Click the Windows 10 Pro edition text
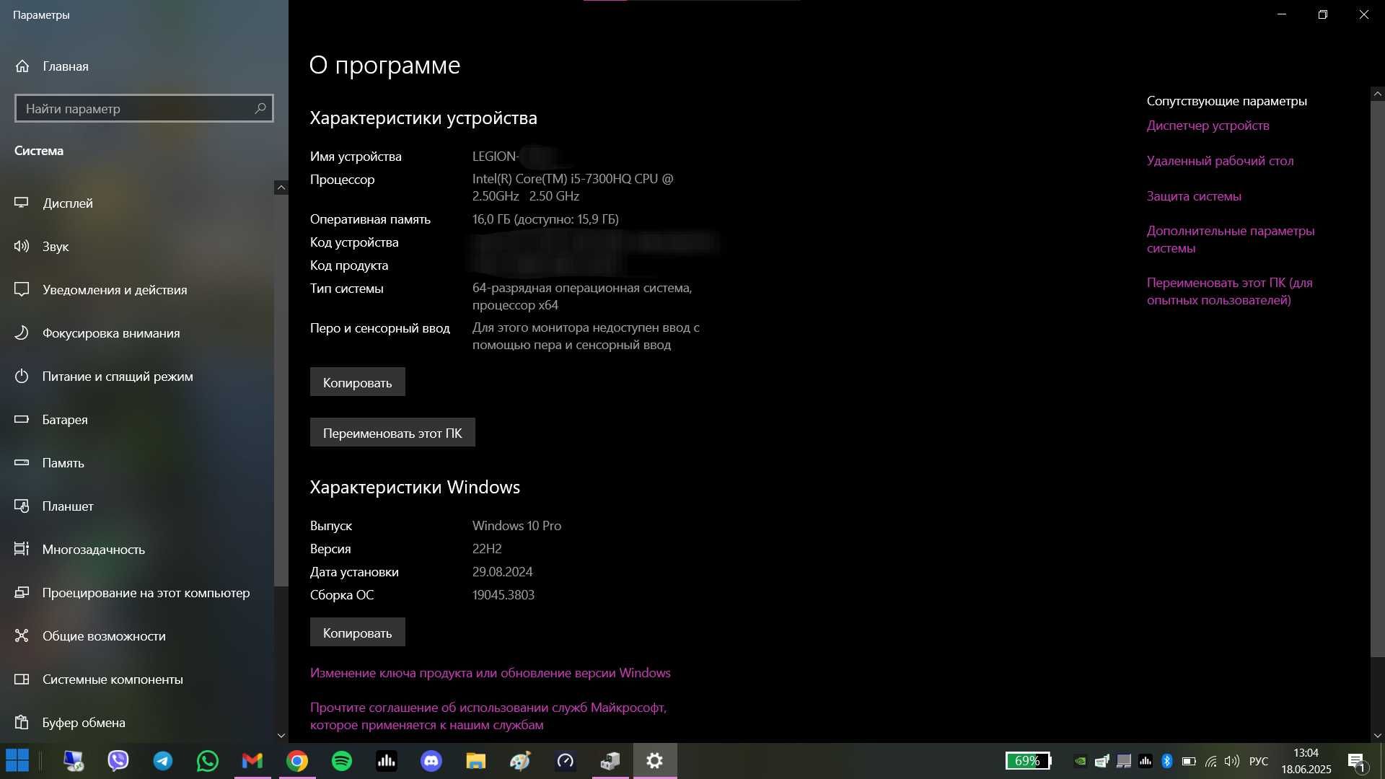The height and width of the screenshot is (779, 1385). click(x=516, y=526)
